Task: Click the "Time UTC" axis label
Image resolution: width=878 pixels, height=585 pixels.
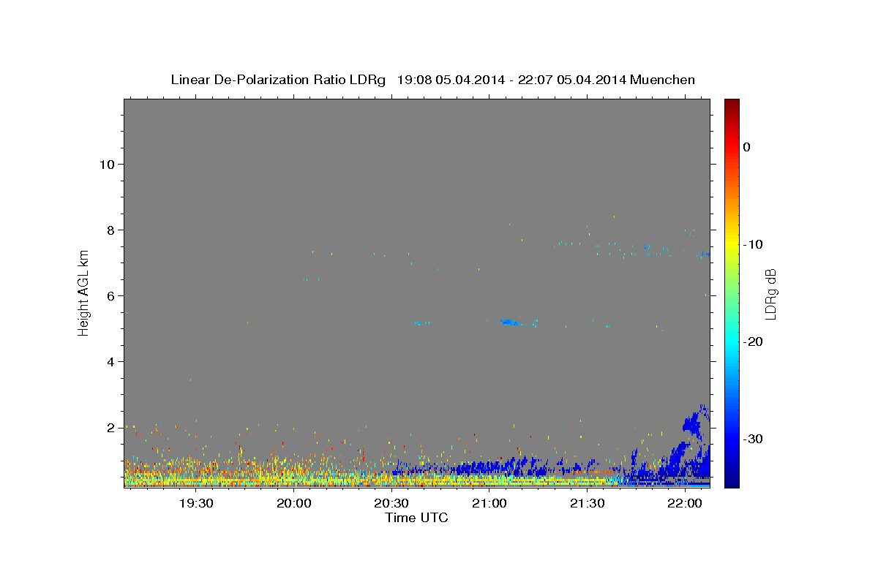Action: pyautogui.click(x=416, y=518)
